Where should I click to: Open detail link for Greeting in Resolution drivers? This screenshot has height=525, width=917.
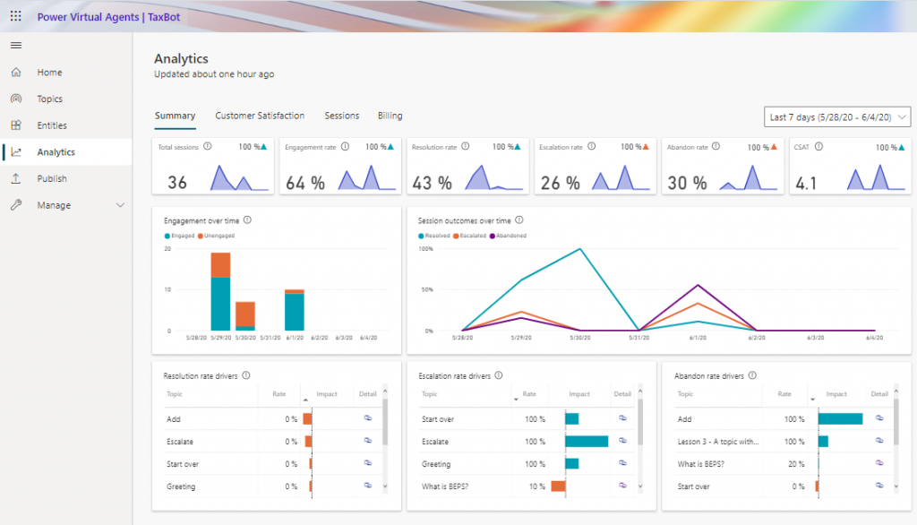tap(368, 486)
